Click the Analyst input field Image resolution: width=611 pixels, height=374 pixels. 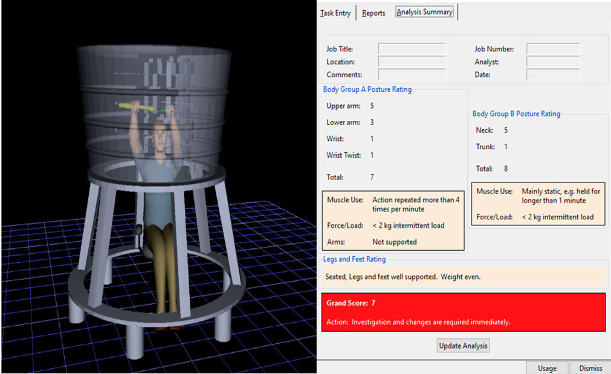553,62
